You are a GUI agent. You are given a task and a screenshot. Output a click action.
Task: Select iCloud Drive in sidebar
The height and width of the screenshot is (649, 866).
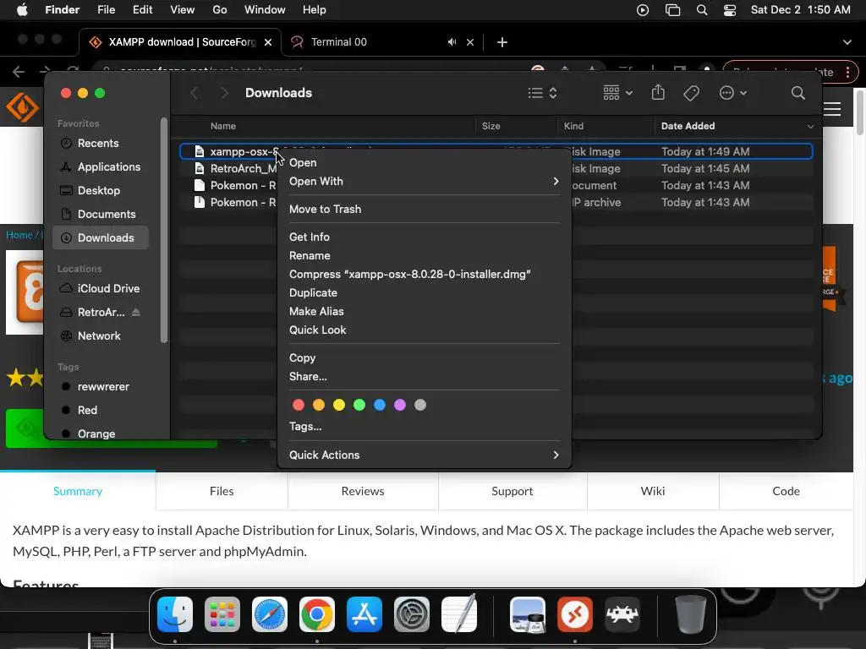click(x=101, y=289)
